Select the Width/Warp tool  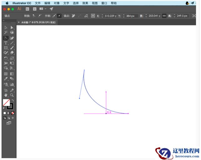coord(6,63)
